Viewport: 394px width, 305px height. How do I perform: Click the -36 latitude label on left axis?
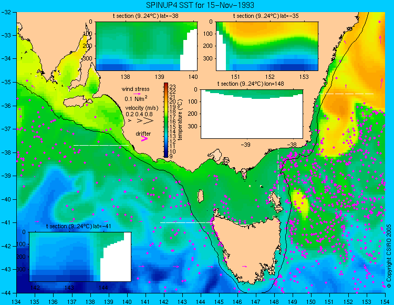(x=6, y=106)
